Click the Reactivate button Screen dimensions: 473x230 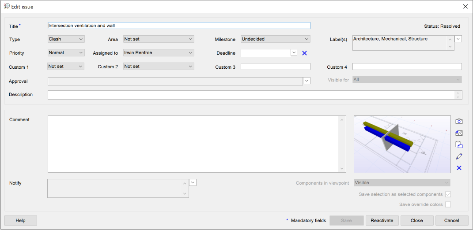pyautogui.click(x=382, y=220)
